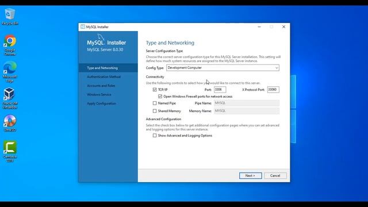Image resolution: width=368 pixels, height=207 pixels.
Task: Enable the Shared Memory checkbox
Action: tap(155, 111)
